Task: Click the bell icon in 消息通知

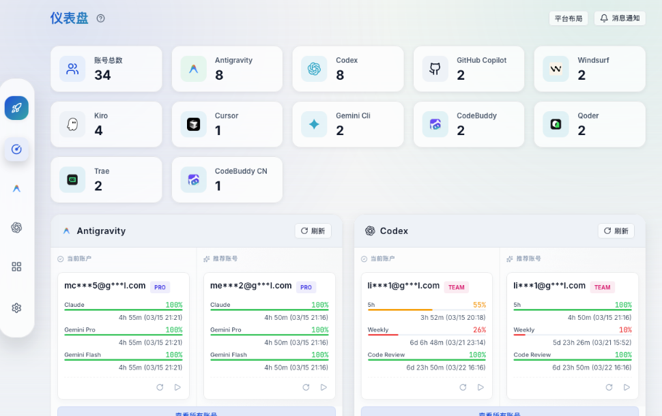Action: pos(604,18)
